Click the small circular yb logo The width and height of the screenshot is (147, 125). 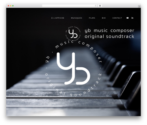[73, 33]
